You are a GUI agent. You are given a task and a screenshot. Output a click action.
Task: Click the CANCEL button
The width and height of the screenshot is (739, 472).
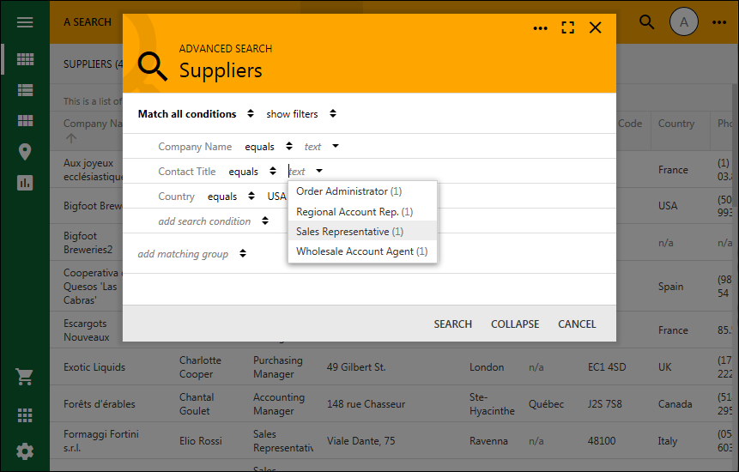577,324
